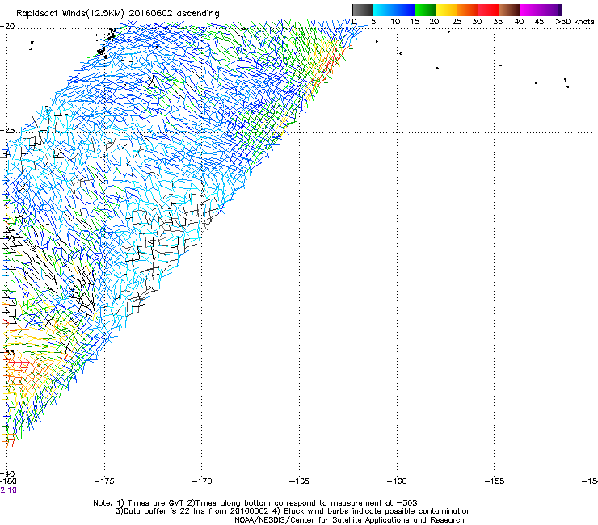The width and height of the screenshot is (598, 525).
Task: Click the cyan 5-10 knots legend swatch
Action: click(x=383, y=10)
